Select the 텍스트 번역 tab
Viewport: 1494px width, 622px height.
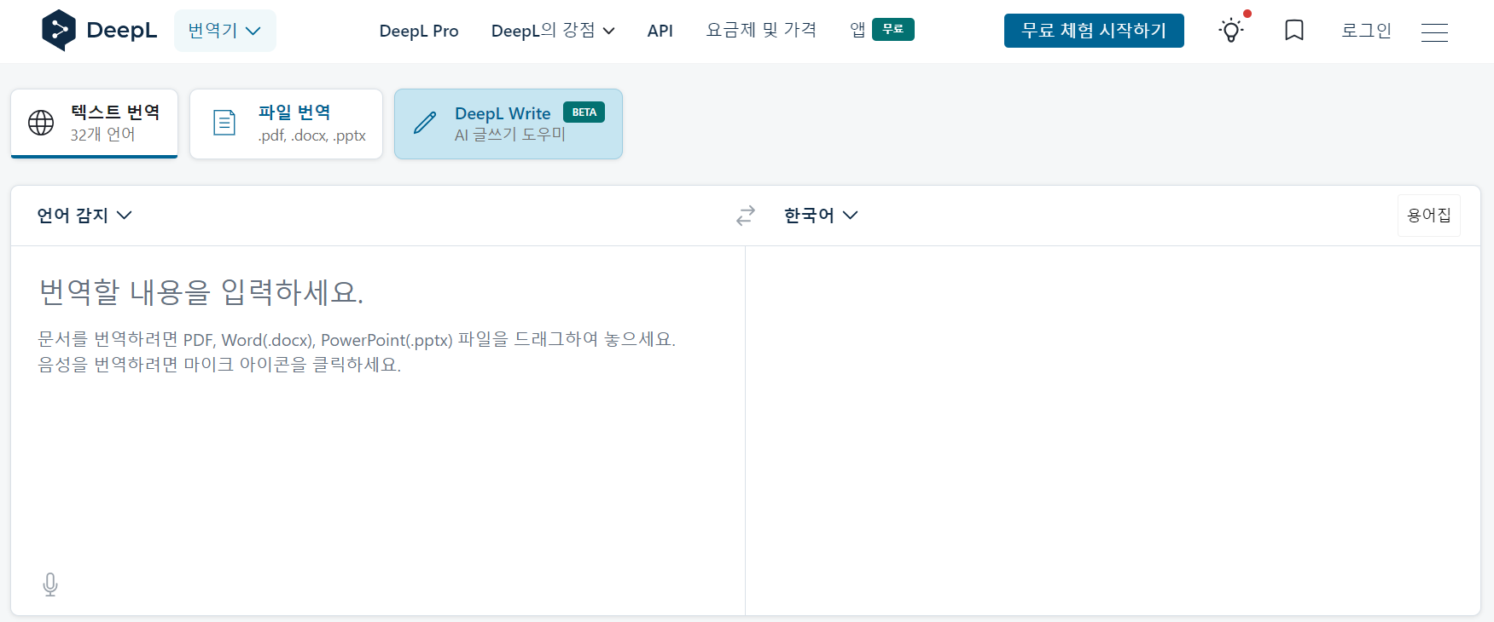95,124
